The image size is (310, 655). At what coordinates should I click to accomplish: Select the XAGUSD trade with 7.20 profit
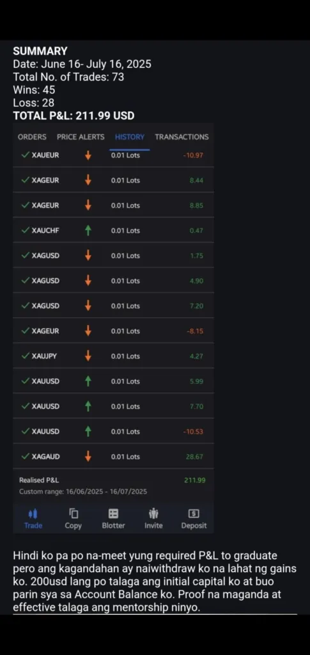pyautogui.click(x=113, y=306)
